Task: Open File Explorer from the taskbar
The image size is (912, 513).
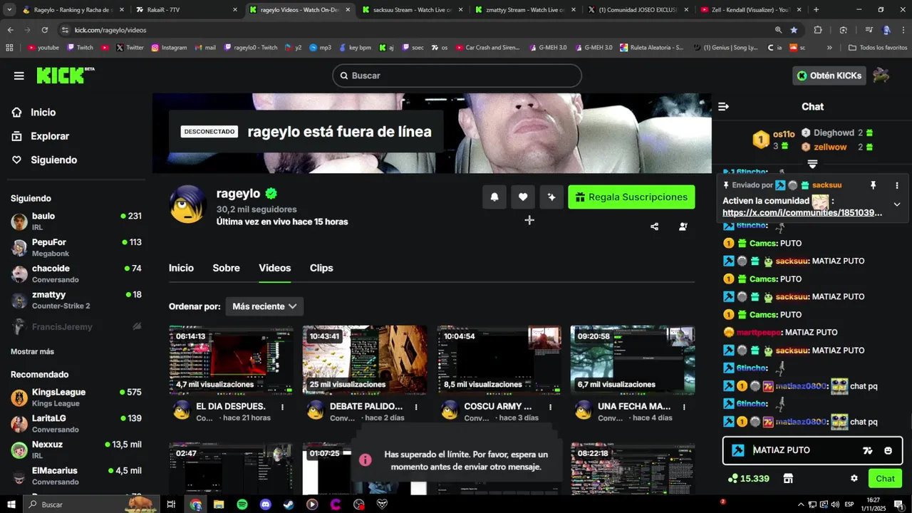Action: click(x=219, y=504)
